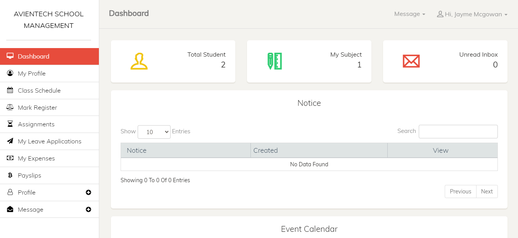Viewport: 518px width, 238px height.
Task: Click the hourglass icon beside Assignments
Action: click(x=10, y=124)
